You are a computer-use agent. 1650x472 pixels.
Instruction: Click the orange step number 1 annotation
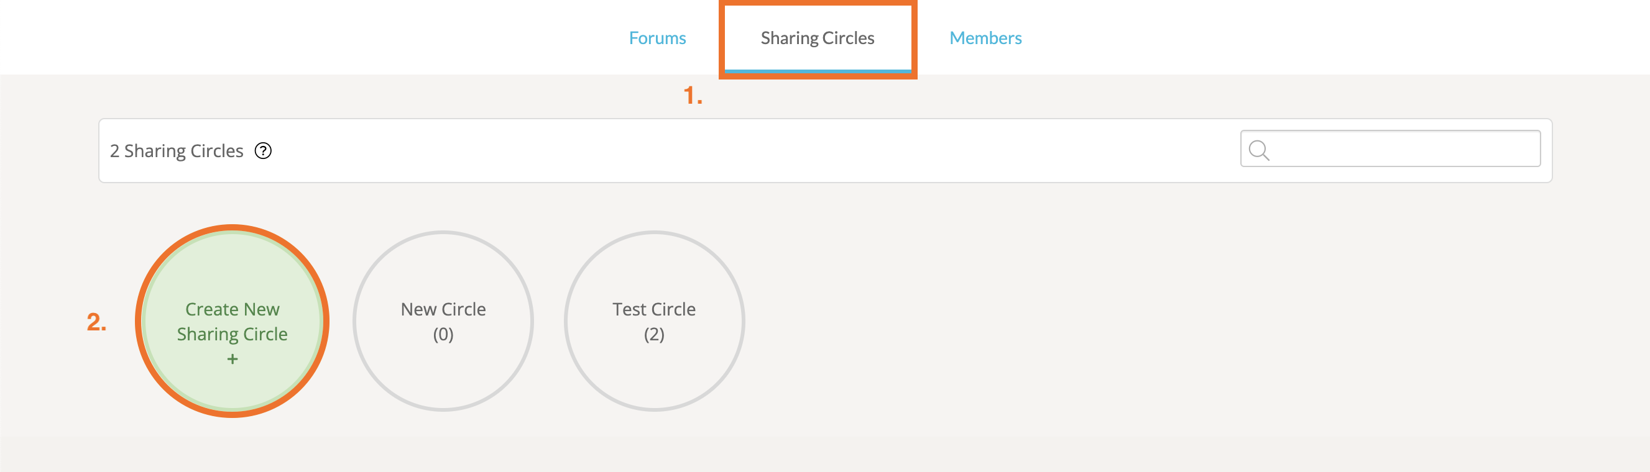(693, 96)
